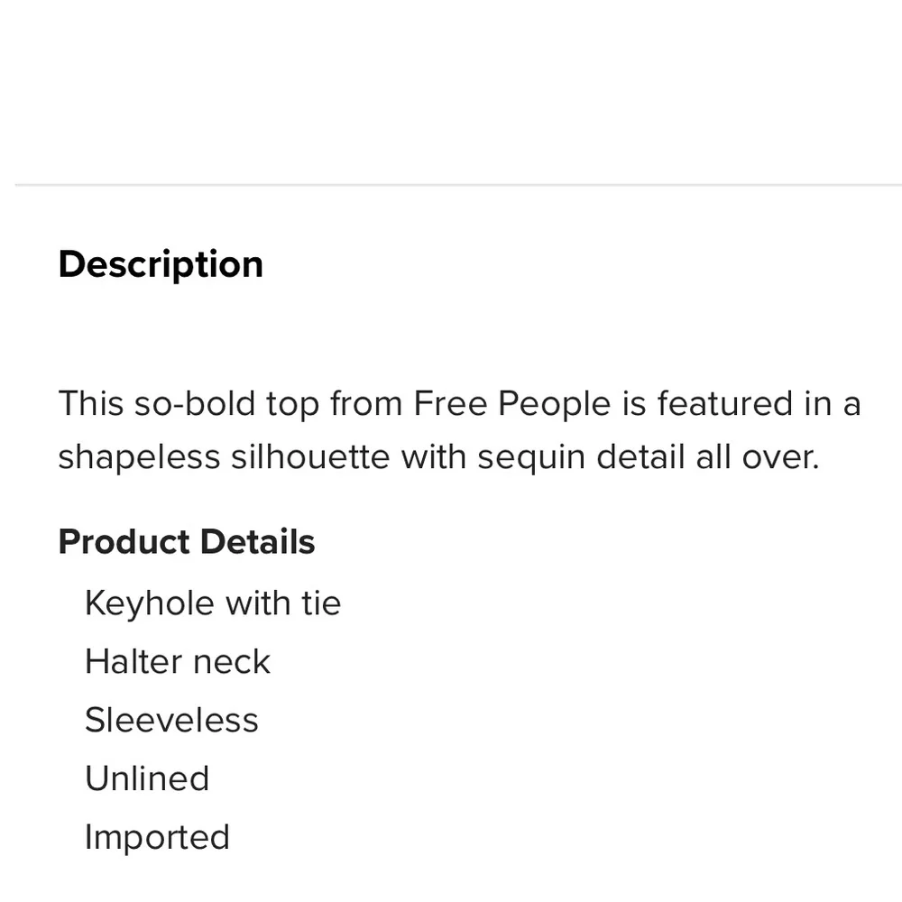This screenshot has width=902, height=902.
Task: Click the Free People brand name
Action: click(x=512, y=403)
